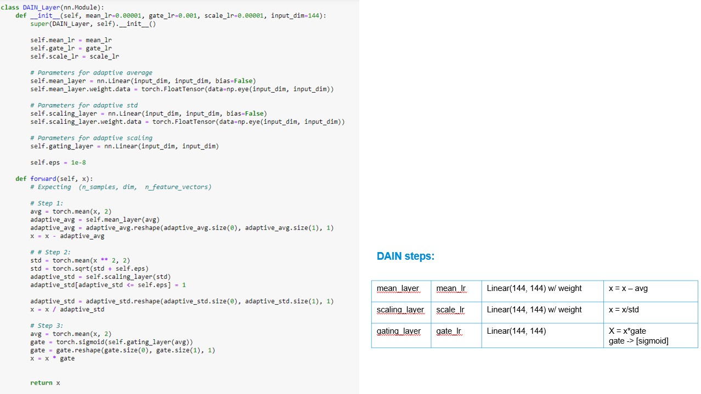The width and height of the screenshot is (701, 394).
Task: Click the 'class DAIN_Layer(nn.Module):' line
Action: click(x=52, y=7)
